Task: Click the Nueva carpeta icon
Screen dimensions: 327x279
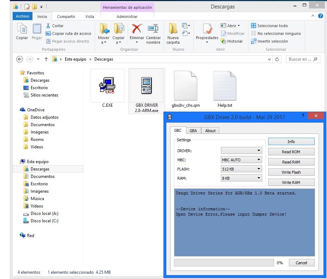Action: pos(173,29)
